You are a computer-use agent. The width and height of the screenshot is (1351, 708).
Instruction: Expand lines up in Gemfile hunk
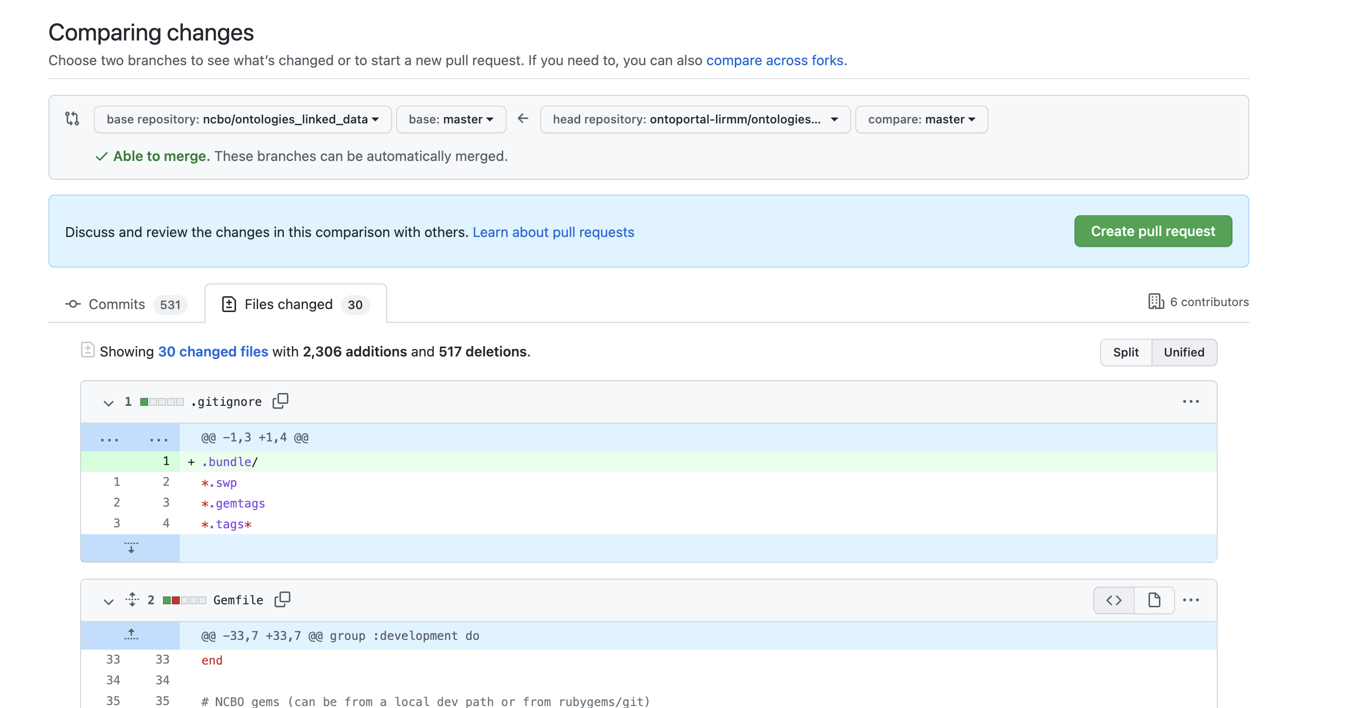(x=130, y=635)
